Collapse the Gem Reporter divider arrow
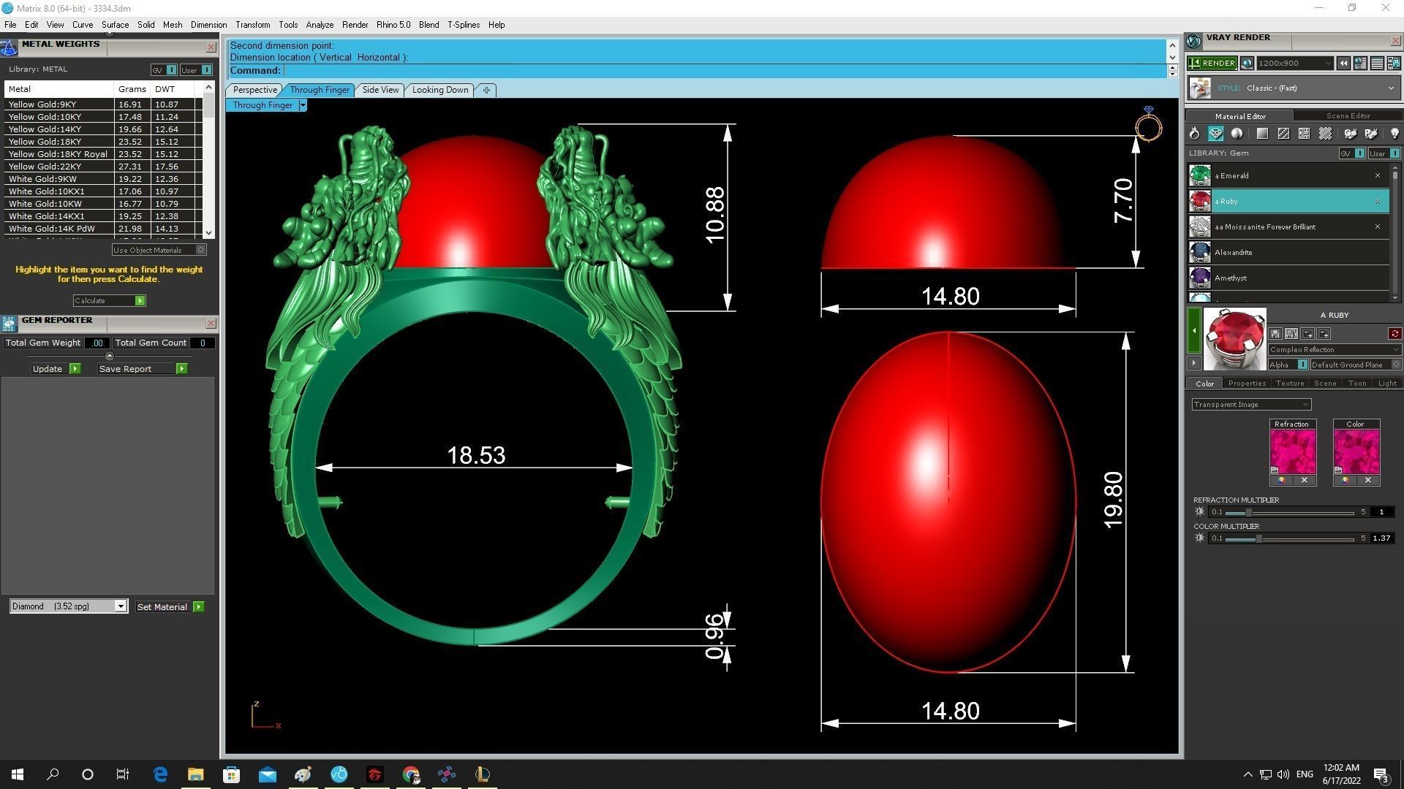 click(110, 357)
